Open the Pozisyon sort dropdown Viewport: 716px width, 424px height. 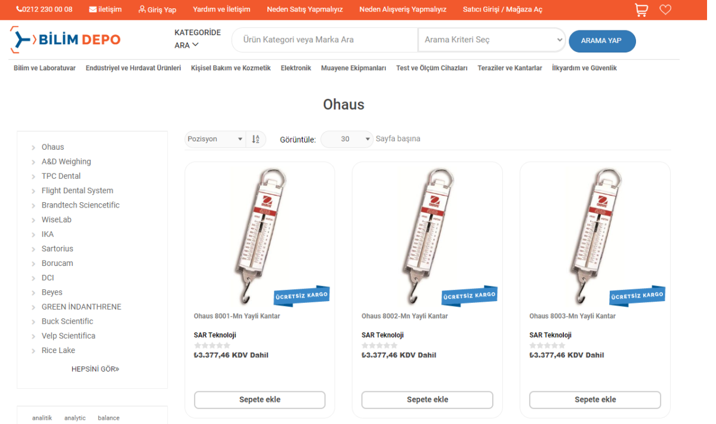pyautogui.click(x=215, y=139)
